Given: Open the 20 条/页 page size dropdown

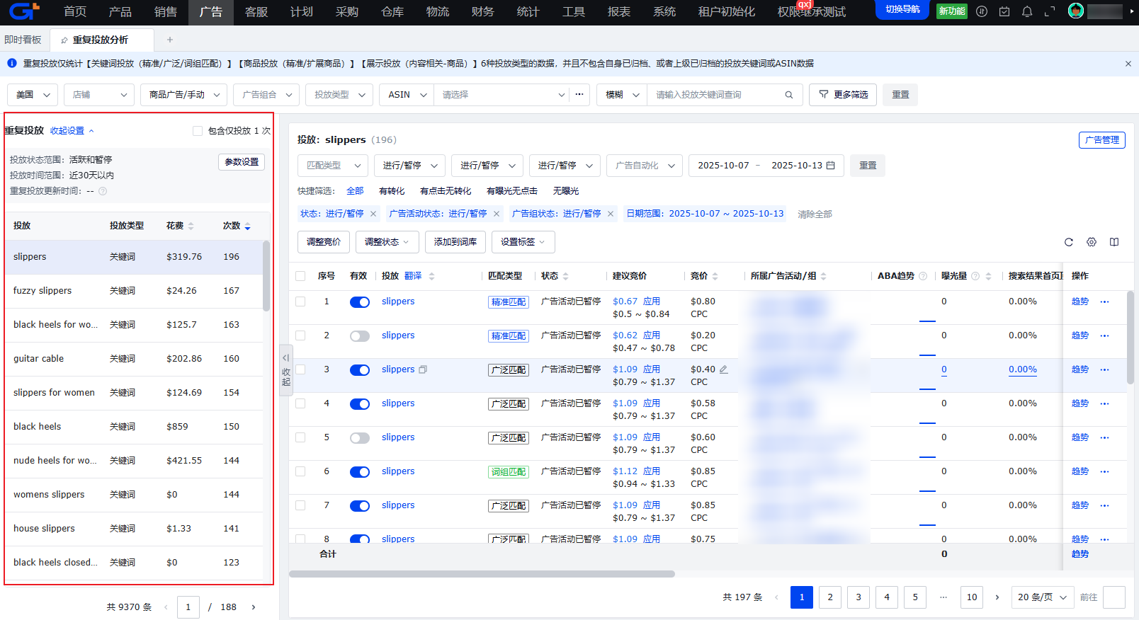Looking at the screenshot, I should pos(1043,597).
